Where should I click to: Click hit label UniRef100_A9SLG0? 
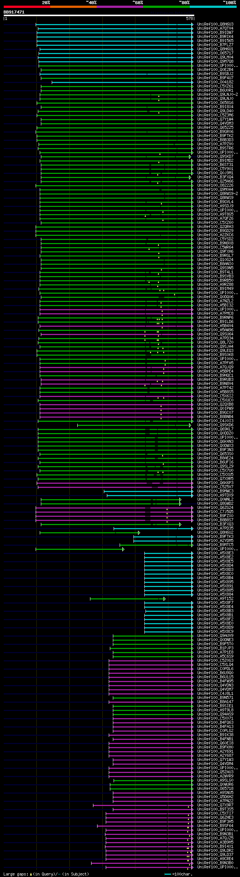tap(215, 780)
